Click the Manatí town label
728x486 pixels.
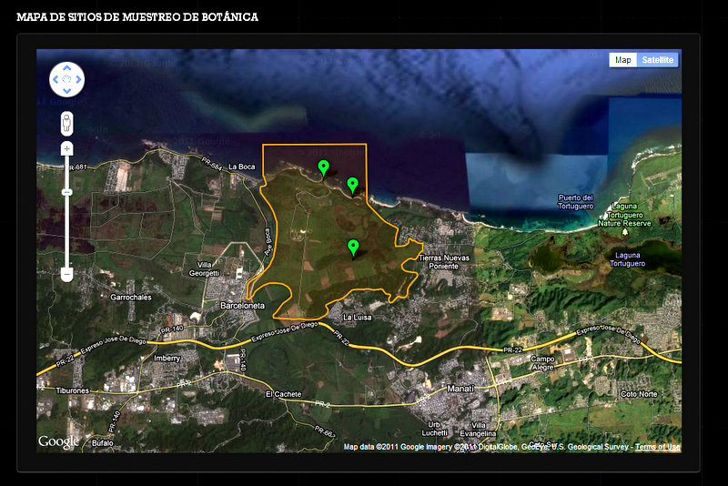point(461,389)
